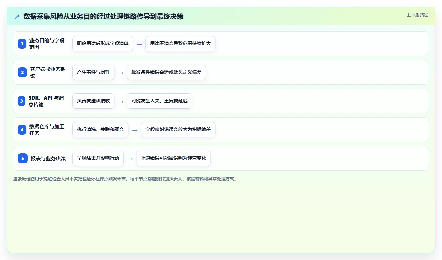Click the 明确用途后形成字段清单 chip
Image resolution: width=442 pixels, height=260 pixels.
(x=103, y=44)
